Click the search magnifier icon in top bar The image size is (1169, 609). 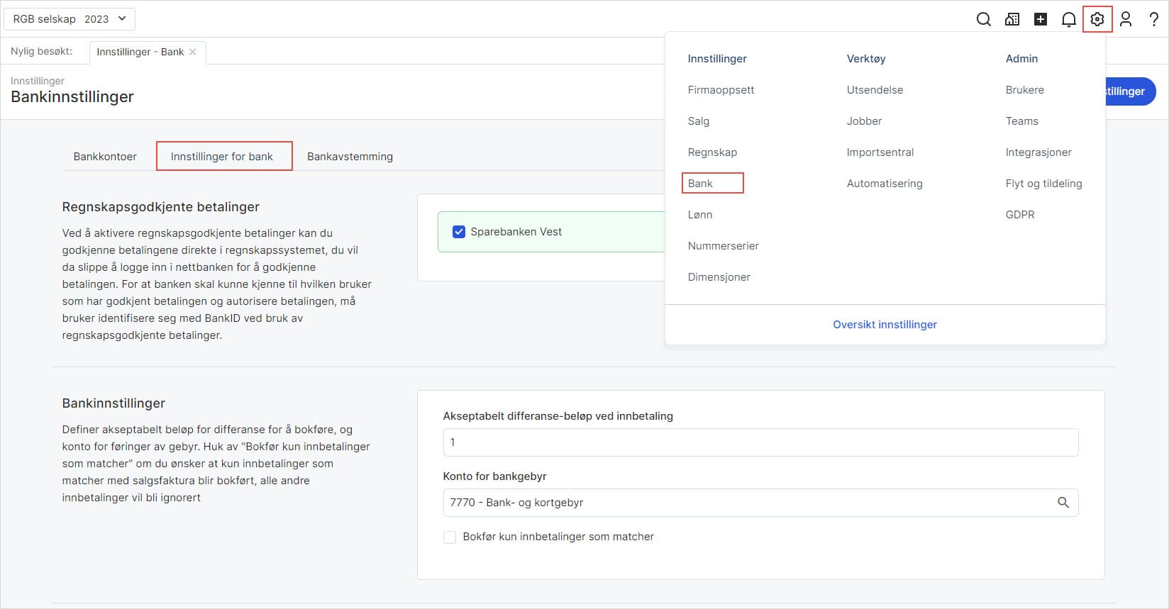tap(983, 19)
